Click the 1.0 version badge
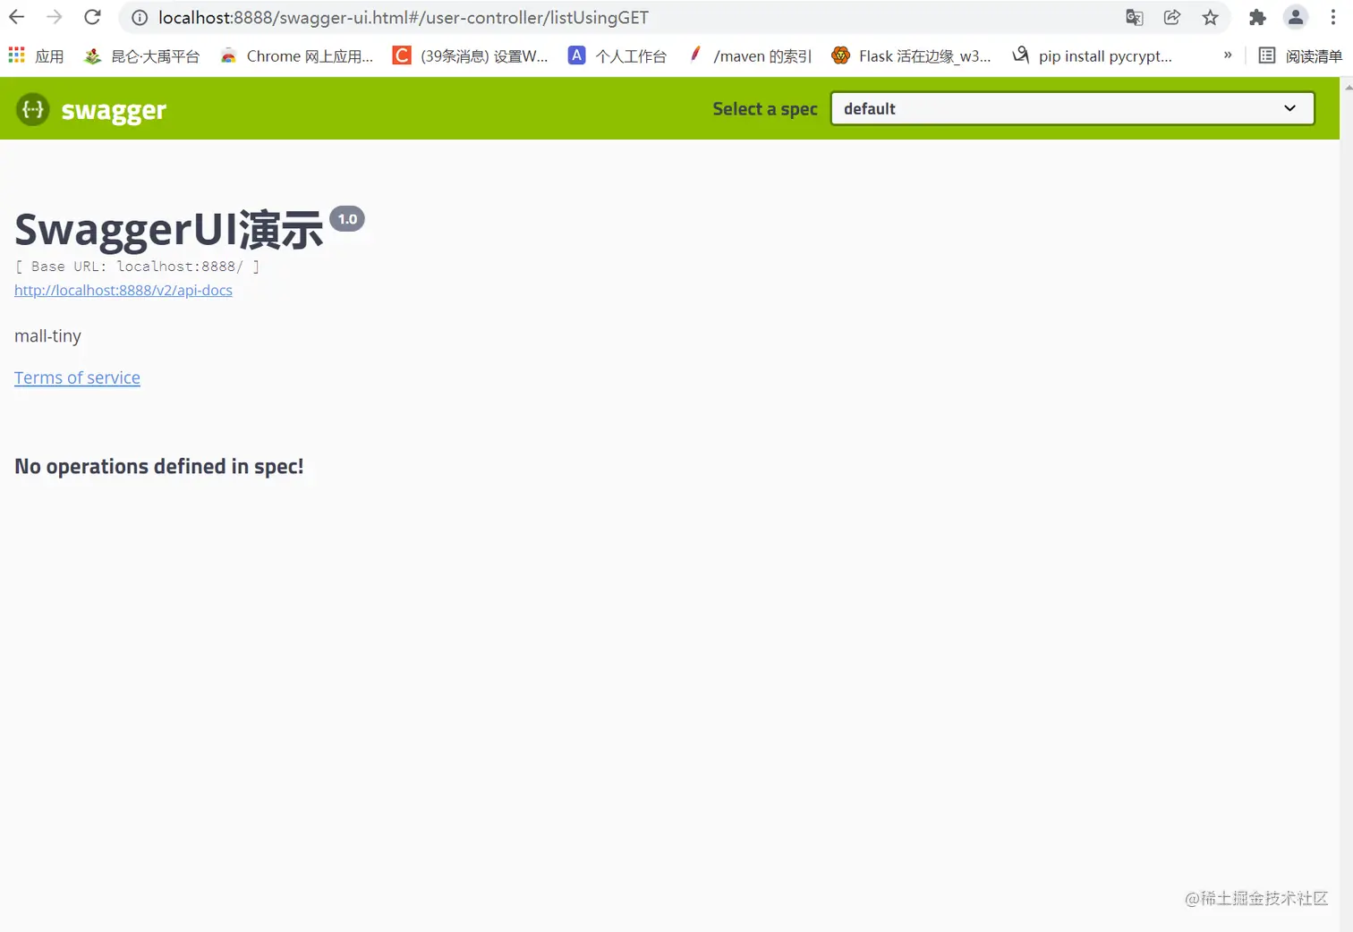Screen dimensions: 1353x932 coord(347,219)
